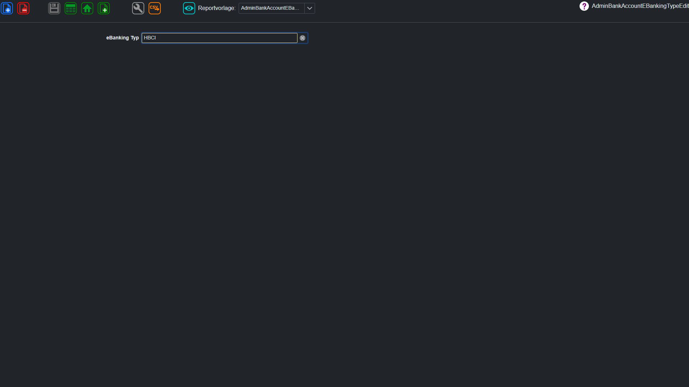Click the Reportvorlage: label
This screenshot has height=387, width=689.
(217, 8)
